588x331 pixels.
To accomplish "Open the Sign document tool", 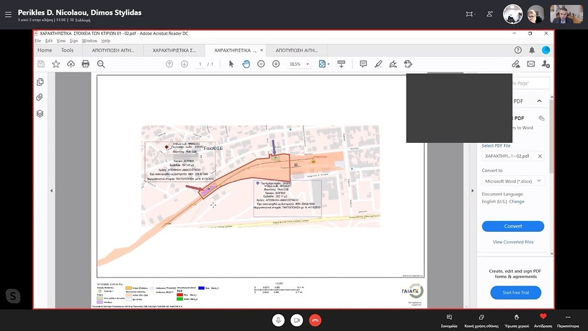I will 393,64.
